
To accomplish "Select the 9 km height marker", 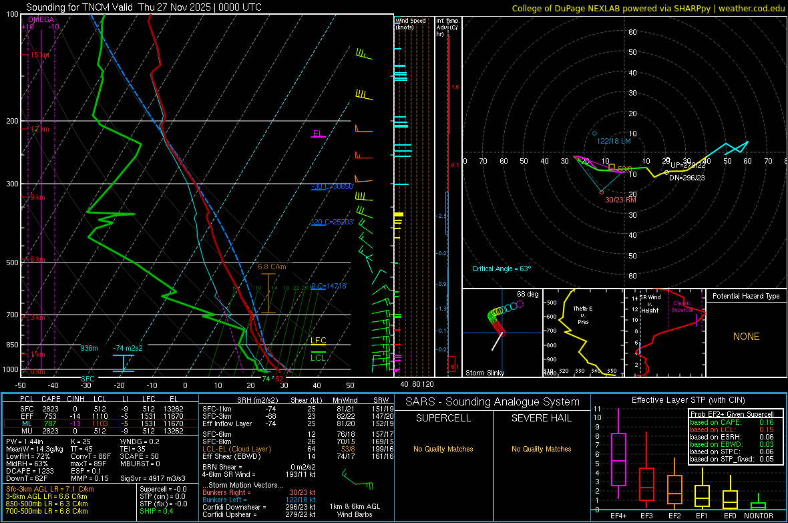I will (37, 197).
